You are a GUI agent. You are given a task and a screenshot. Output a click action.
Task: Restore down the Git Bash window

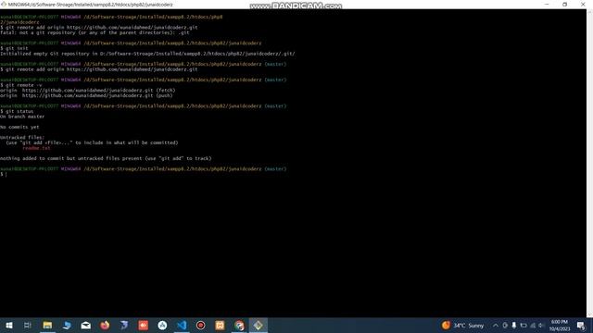(564, 4)
